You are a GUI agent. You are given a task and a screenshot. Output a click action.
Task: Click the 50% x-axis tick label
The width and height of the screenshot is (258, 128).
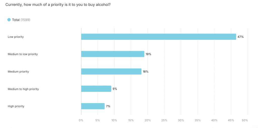pyautogui.click(x=245, y=120)
